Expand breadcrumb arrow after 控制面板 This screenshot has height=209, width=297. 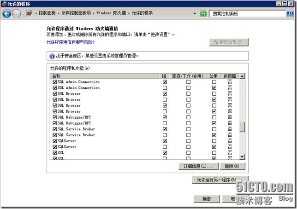[x=59, y=13]
